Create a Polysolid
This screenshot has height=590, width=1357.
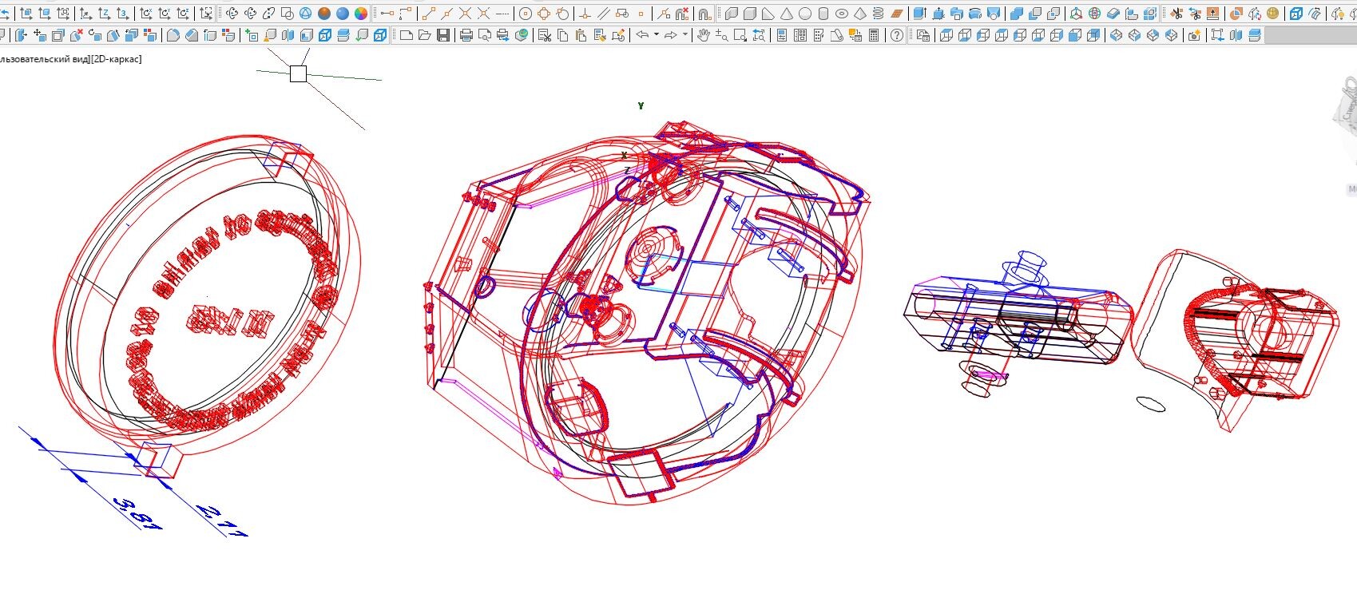(x=731, y=14)
